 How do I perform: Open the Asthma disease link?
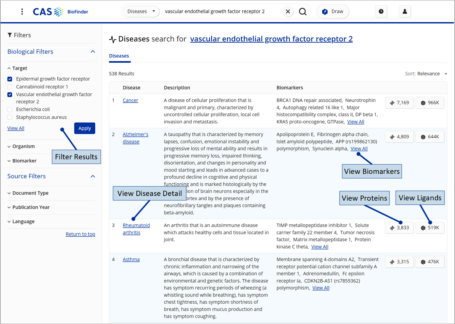[x=131, y=259]
